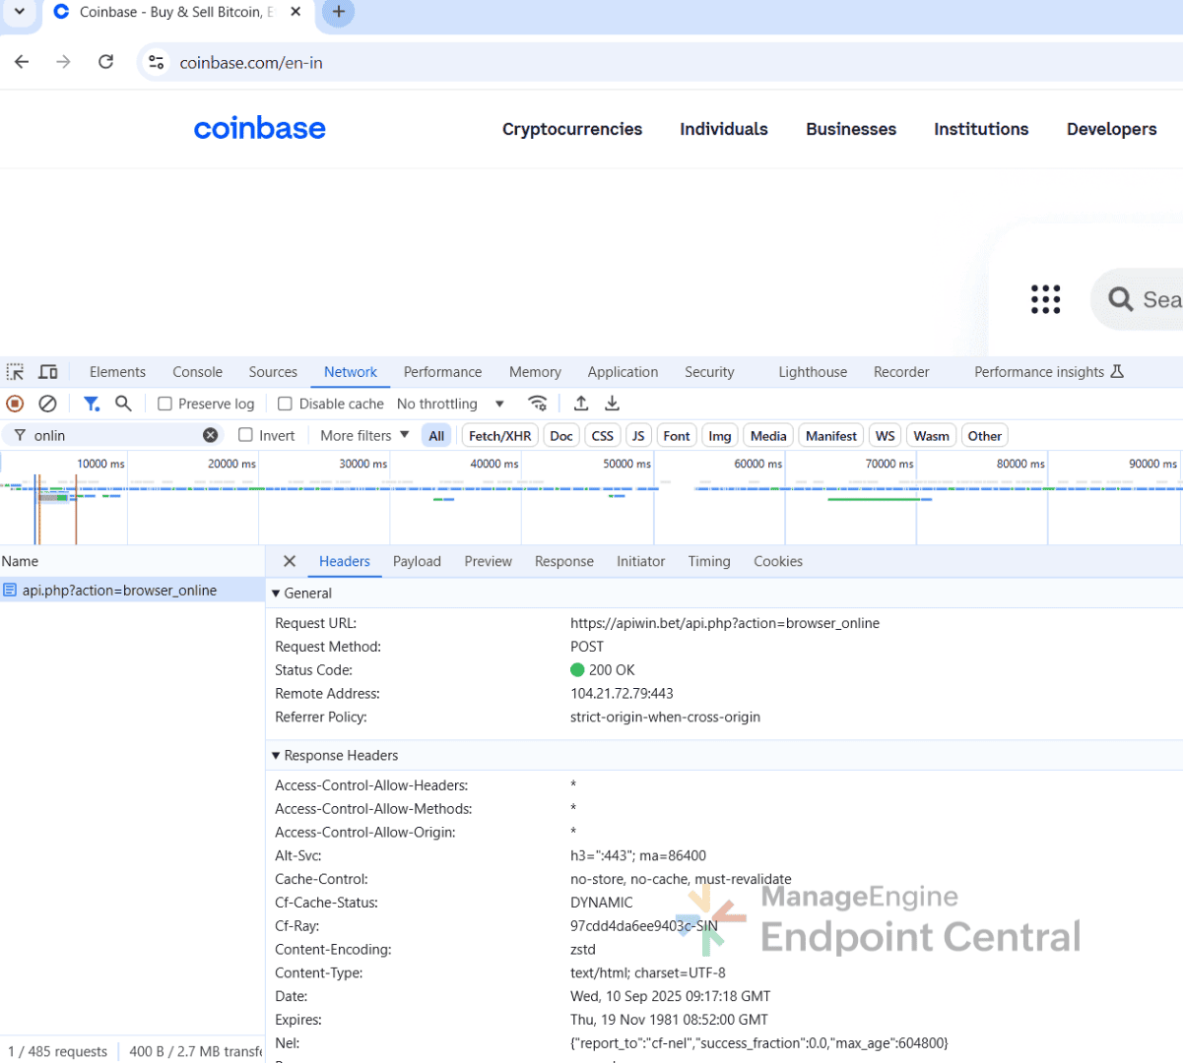Enable the Preserve log checkbox

coord(165,404)
